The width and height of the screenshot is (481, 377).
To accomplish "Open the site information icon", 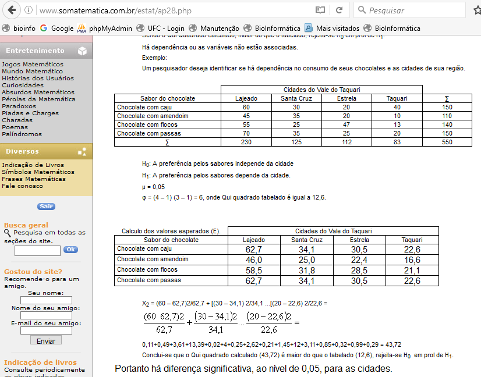I will click(x=28, y=10).
